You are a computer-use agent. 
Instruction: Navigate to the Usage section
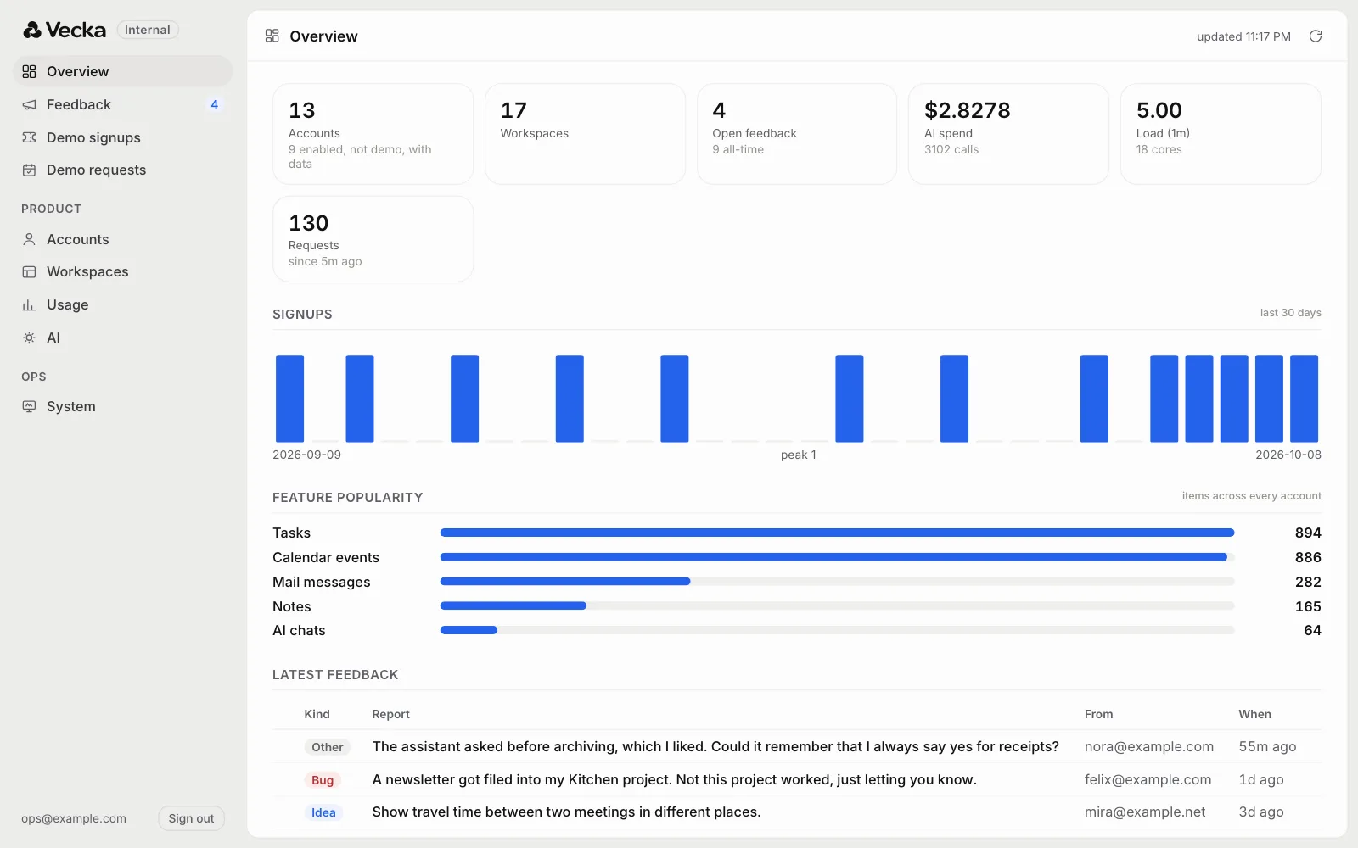pyautogui.click(x=124, y=304)
